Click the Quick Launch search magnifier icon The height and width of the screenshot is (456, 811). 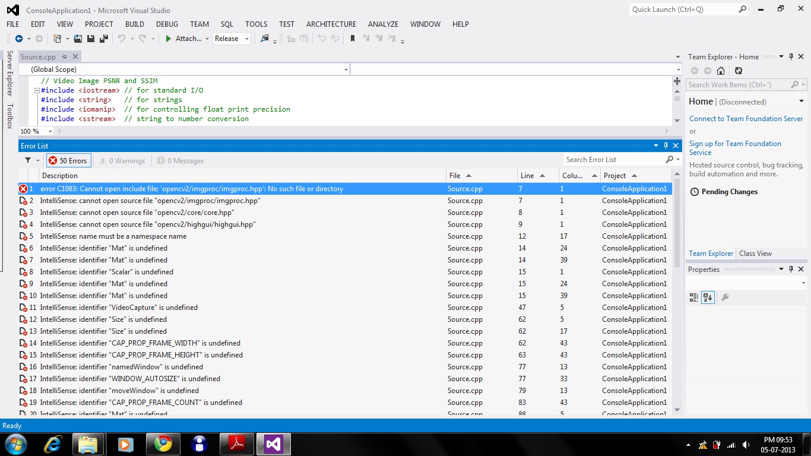[x=742, y=9]
